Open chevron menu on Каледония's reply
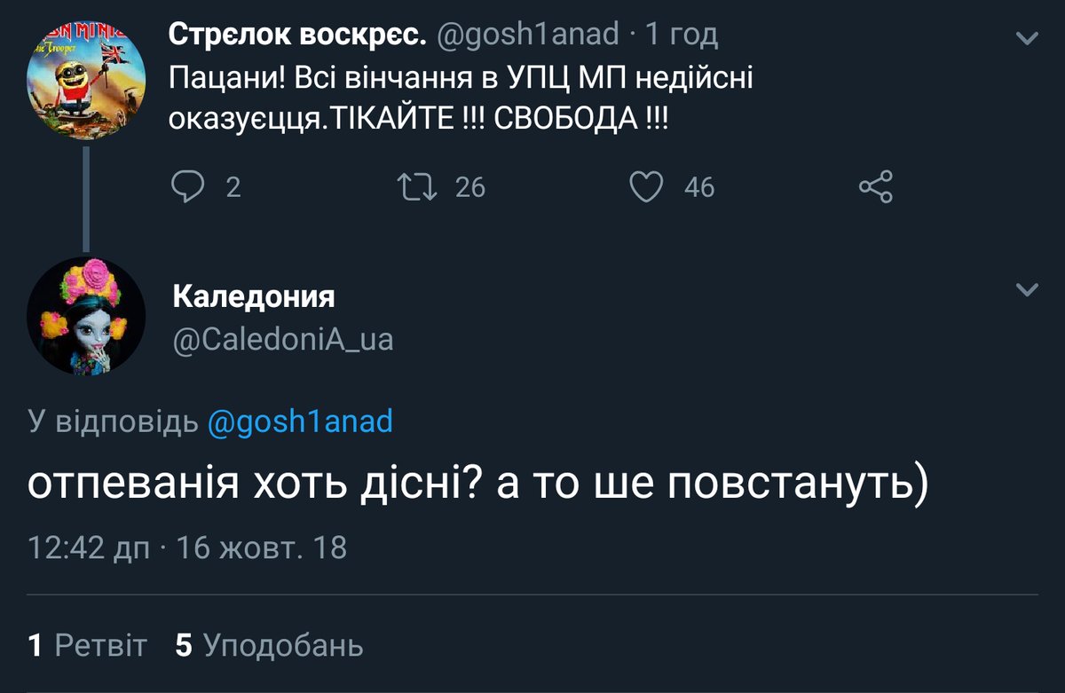Viewport: 1065px width, 693px height. 1027,290
